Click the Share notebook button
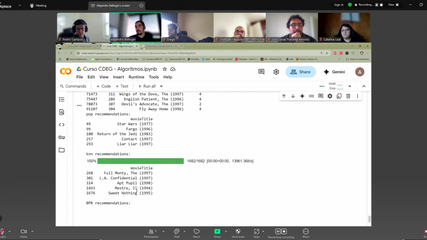The width and height of the screenshot is (427, 240). point(301,72)
